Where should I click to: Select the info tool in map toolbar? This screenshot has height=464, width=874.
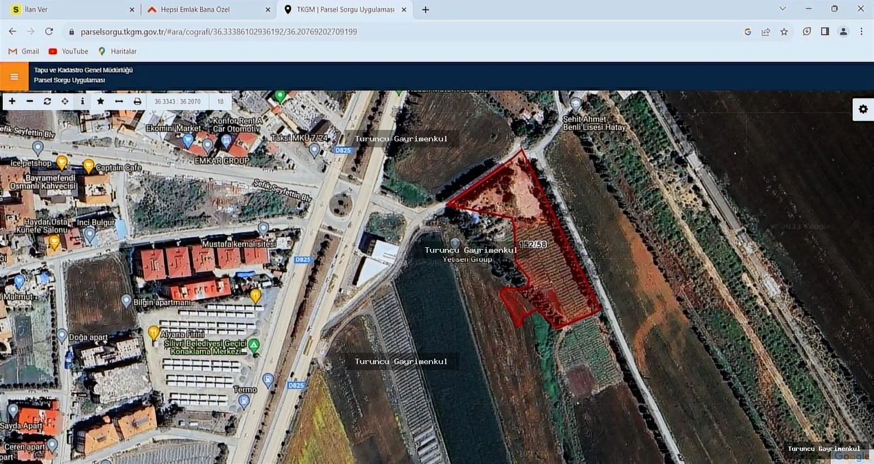point(82,101)
